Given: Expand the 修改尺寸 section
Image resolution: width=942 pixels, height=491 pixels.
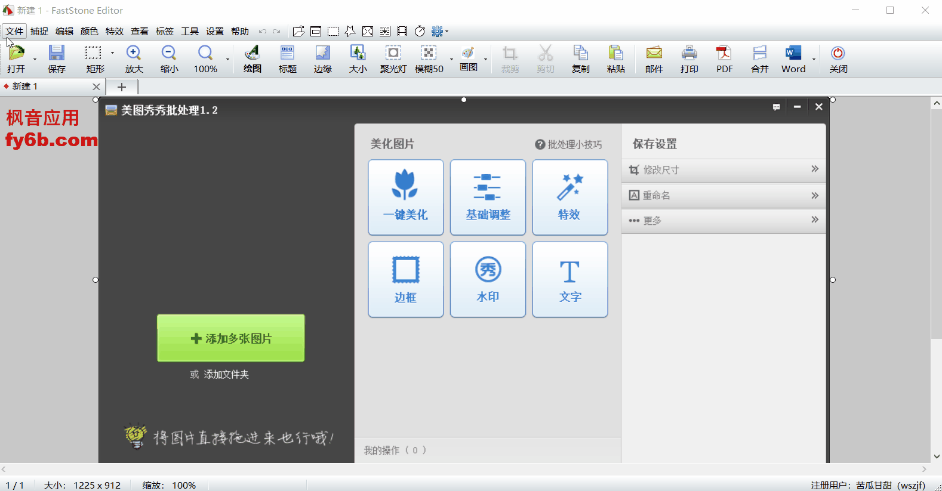Looking at the screenshot, I should (724, 170).
